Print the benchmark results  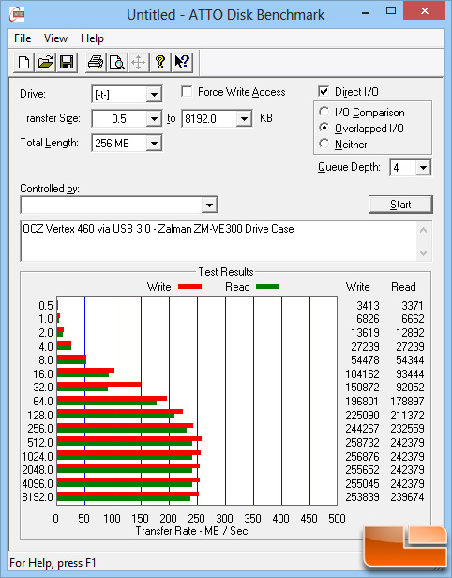[x=96, y=62]
